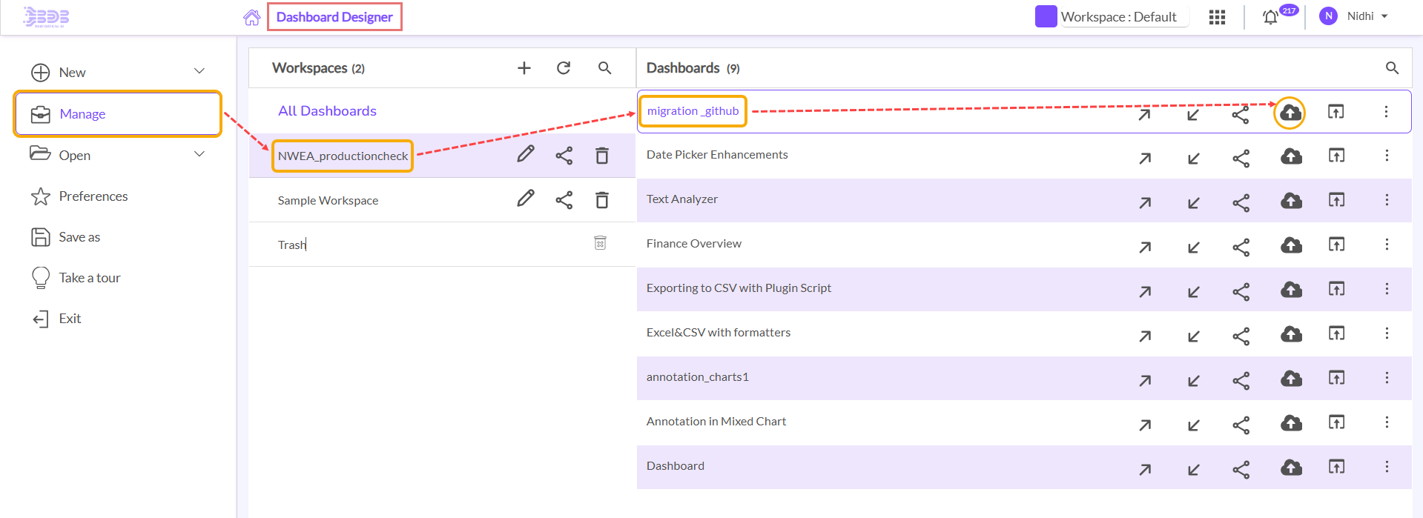Open Preferences from the sidebar

pyautogui.click(x=93, y=196)
